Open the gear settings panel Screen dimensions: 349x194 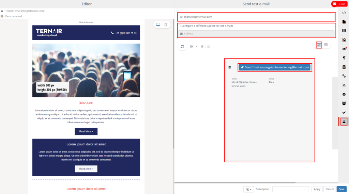point(344,94)
